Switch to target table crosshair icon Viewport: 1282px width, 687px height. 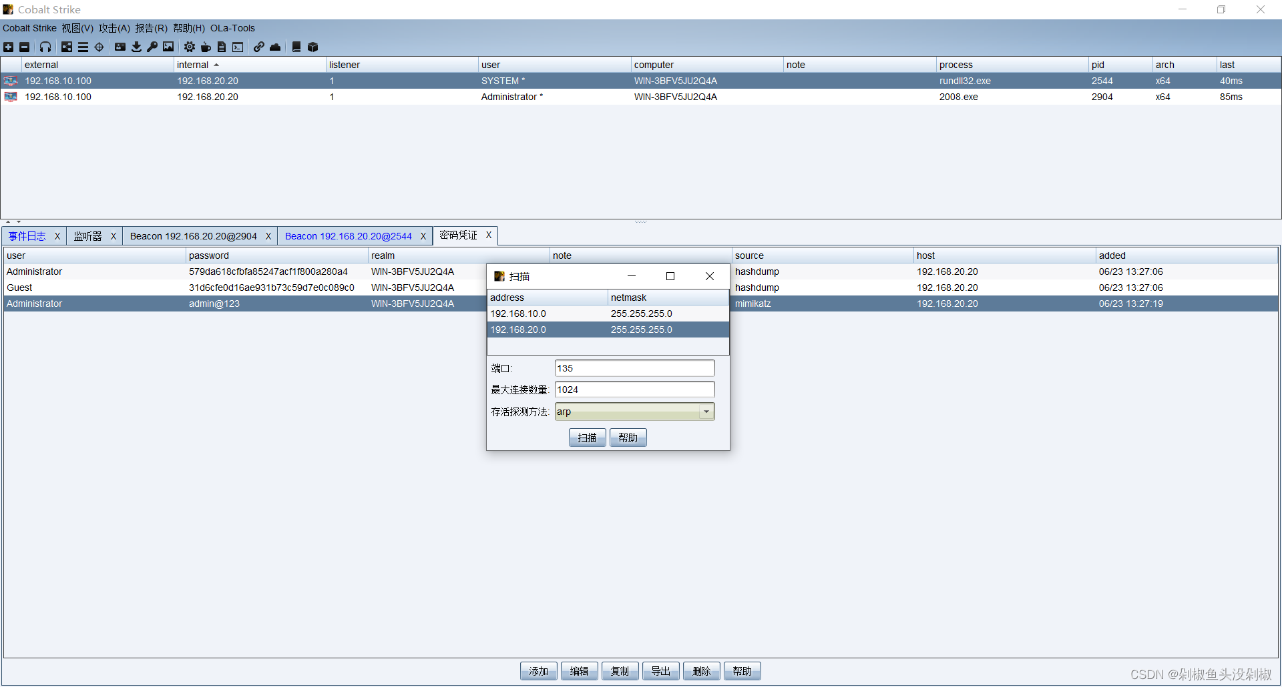pos(99,47)
